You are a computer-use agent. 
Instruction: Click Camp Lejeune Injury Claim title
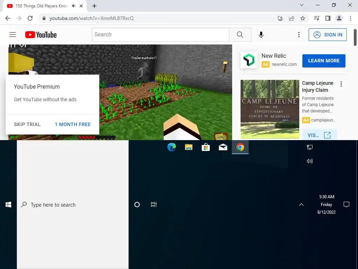pos(317,87)
